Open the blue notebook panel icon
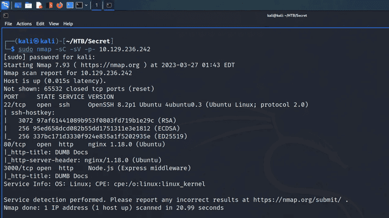 (x=70, y=5)
